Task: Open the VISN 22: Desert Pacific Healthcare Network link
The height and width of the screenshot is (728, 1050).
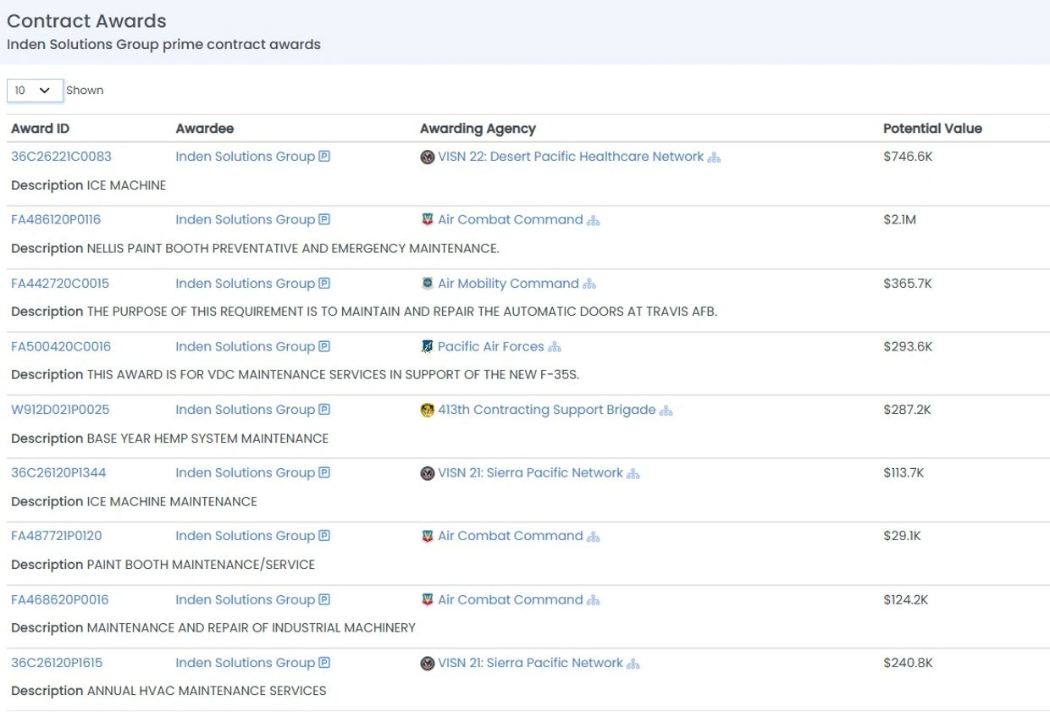Action: tap(571, 157)
